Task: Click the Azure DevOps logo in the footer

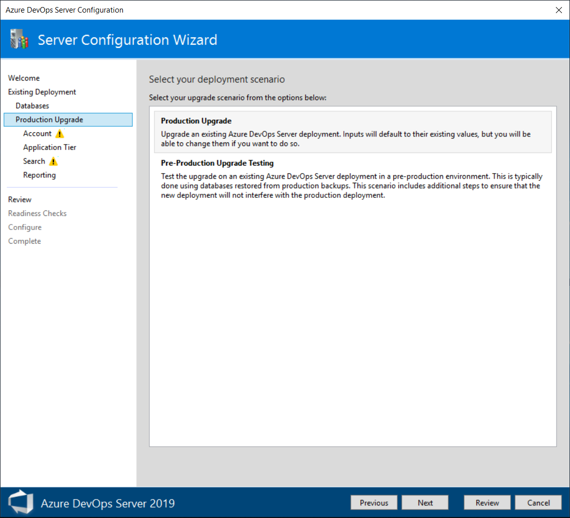Action: pyautogui.click(x=21, y=502)
